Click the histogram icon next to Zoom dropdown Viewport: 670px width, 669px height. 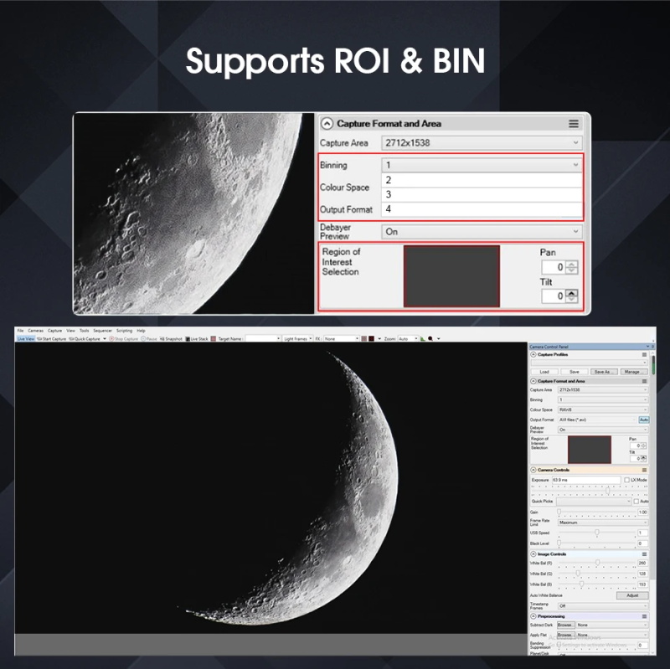point(423,339)
